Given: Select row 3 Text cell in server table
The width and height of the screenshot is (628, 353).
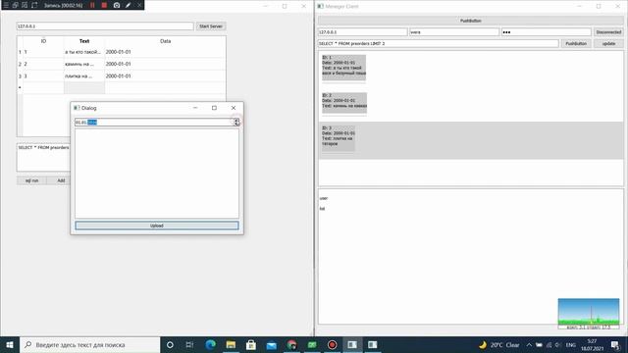Looking at the screenshot, I should [x=84, y=76].
